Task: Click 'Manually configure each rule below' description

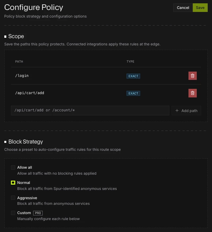Action: 48,219
